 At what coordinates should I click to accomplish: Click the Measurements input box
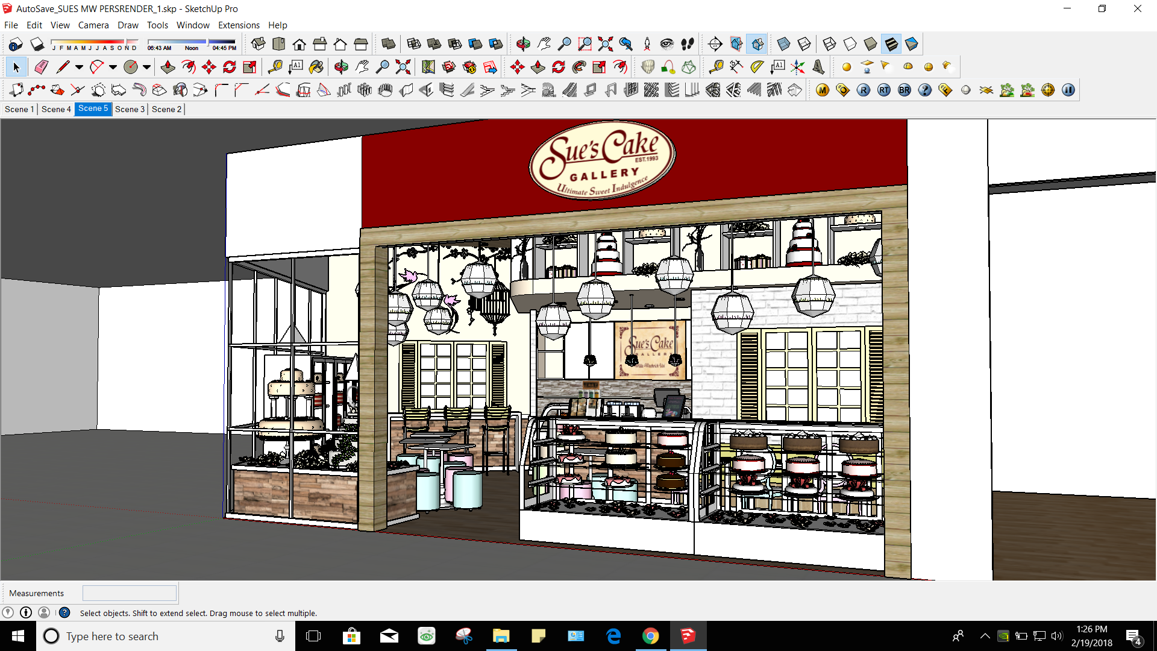click(x=130, y=593)
